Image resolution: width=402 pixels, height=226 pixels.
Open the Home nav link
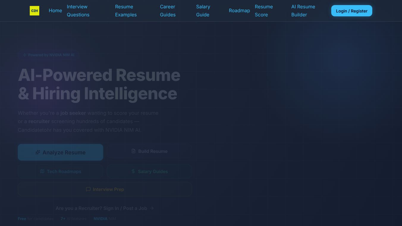[x=55, y=11]
